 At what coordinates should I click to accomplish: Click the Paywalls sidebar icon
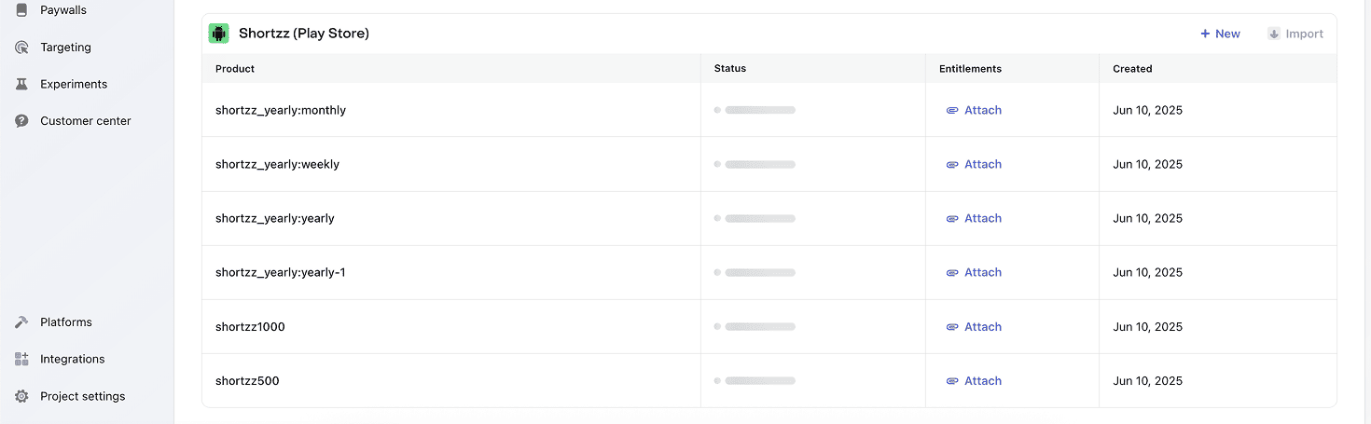click(21, 10)
